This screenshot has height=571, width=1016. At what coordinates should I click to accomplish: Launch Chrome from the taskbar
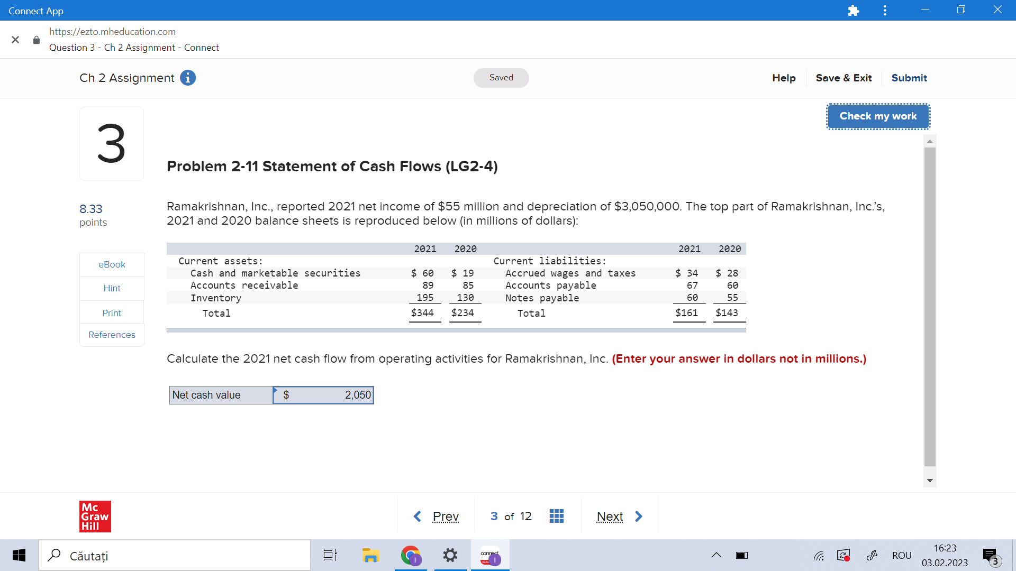coord(410,555)
